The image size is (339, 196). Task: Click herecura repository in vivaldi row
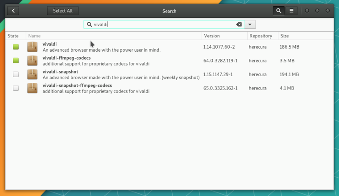[x=257, y=47]
